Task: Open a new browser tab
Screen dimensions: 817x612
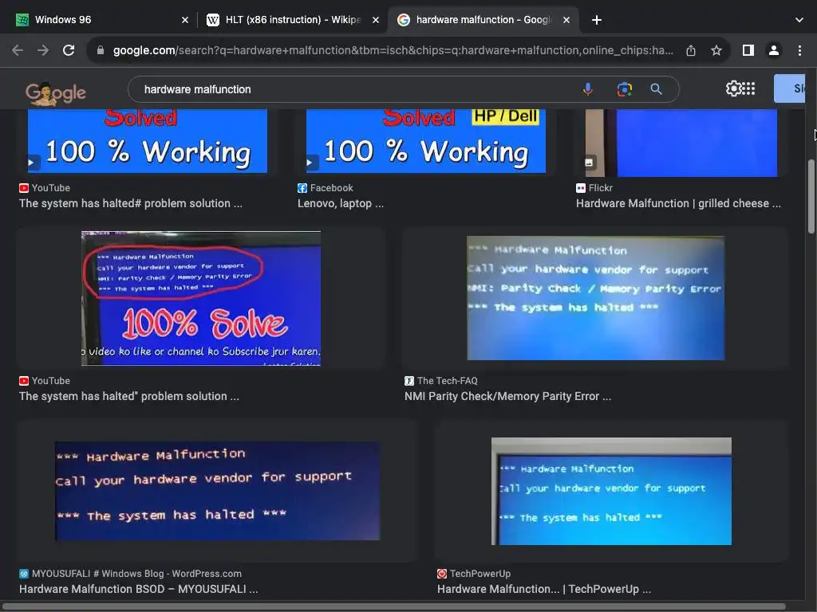Action: tap(597, 20)
